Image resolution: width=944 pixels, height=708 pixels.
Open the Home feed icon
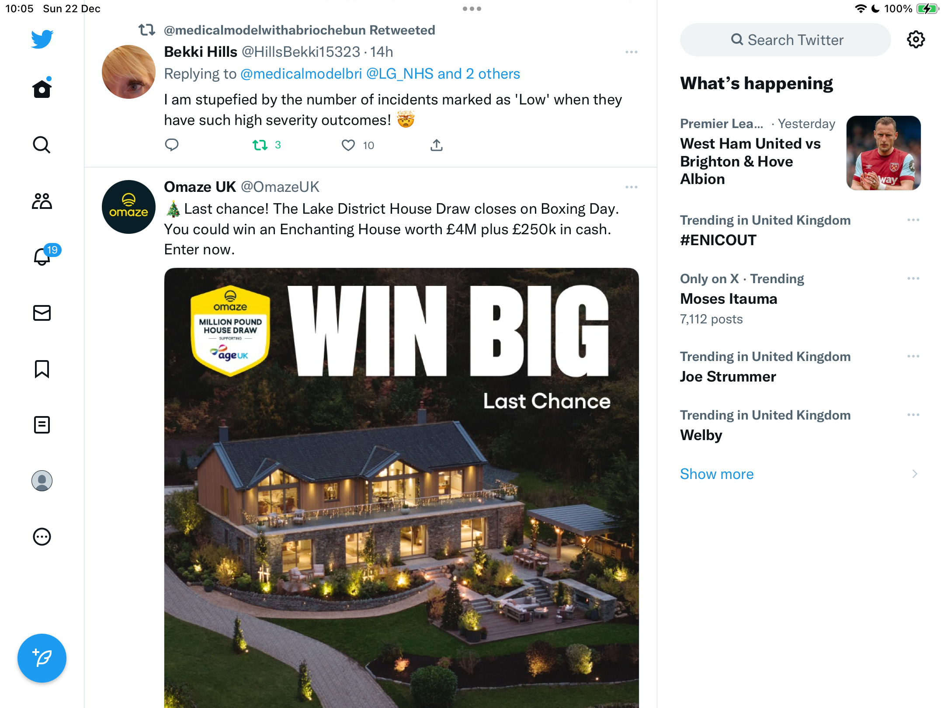[42, 89]
